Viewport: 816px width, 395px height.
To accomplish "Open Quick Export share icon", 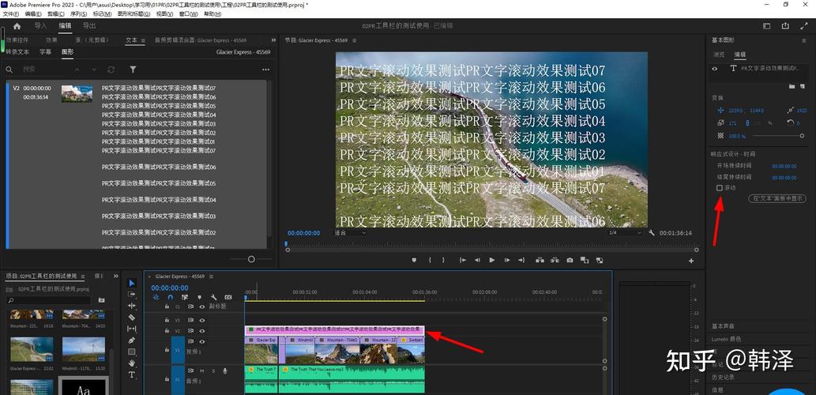I will point(784,26).
